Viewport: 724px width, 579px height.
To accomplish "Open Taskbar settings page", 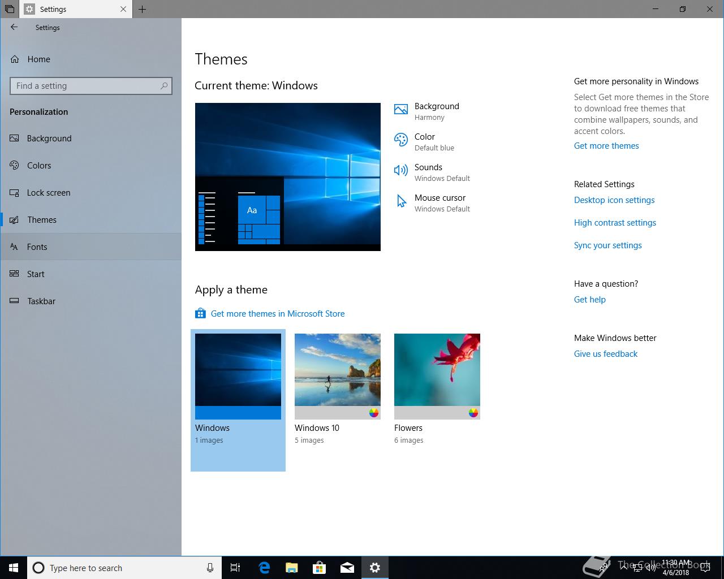I will point(90,301).
